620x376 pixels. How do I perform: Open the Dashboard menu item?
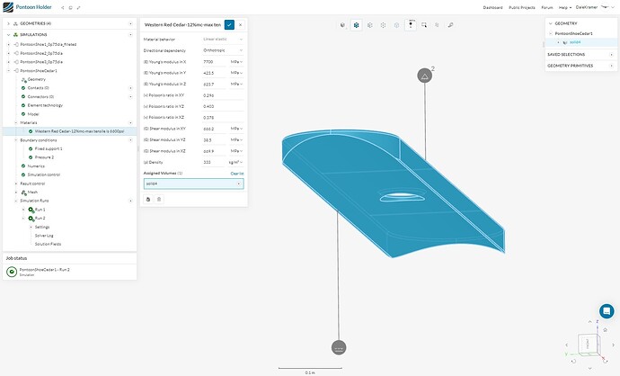[x=492, y=7]
